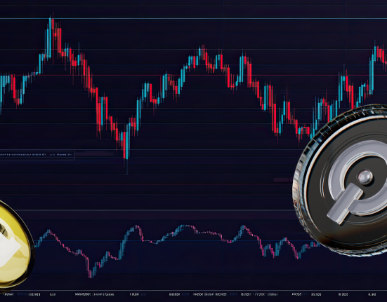Click the silver stem of the coin logo
This screenshot has height=302, width=387.
coord(345,204)
